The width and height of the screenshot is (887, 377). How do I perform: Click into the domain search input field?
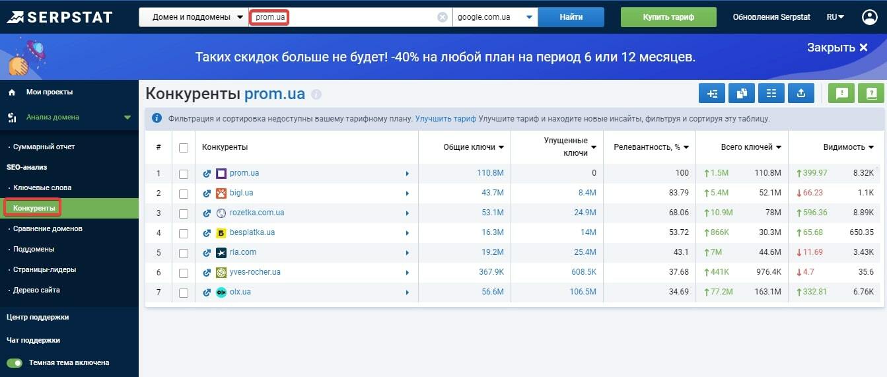(351, 17)
